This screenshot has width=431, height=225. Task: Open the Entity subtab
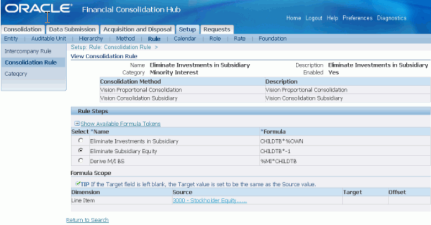point(11,39)
